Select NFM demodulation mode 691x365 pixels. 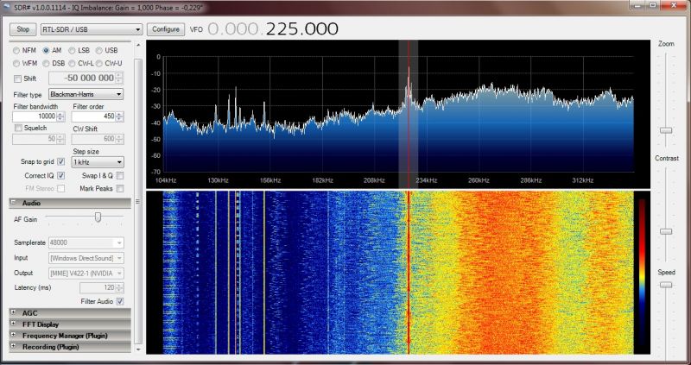point(16,51)
